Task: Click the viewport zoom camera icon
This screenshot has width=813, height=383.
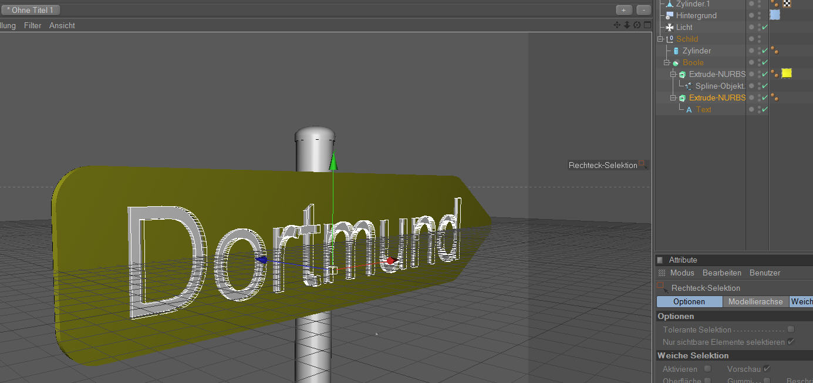Action: pos(627,25)
